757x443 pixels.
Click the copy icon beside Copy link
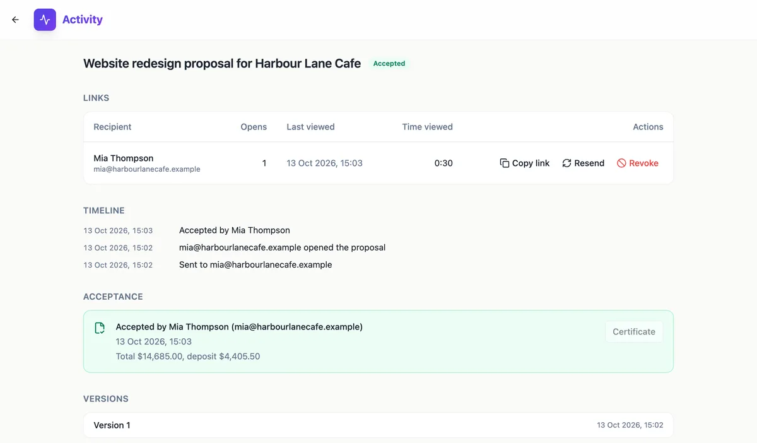pyautogui.click(x=505, y=163)
